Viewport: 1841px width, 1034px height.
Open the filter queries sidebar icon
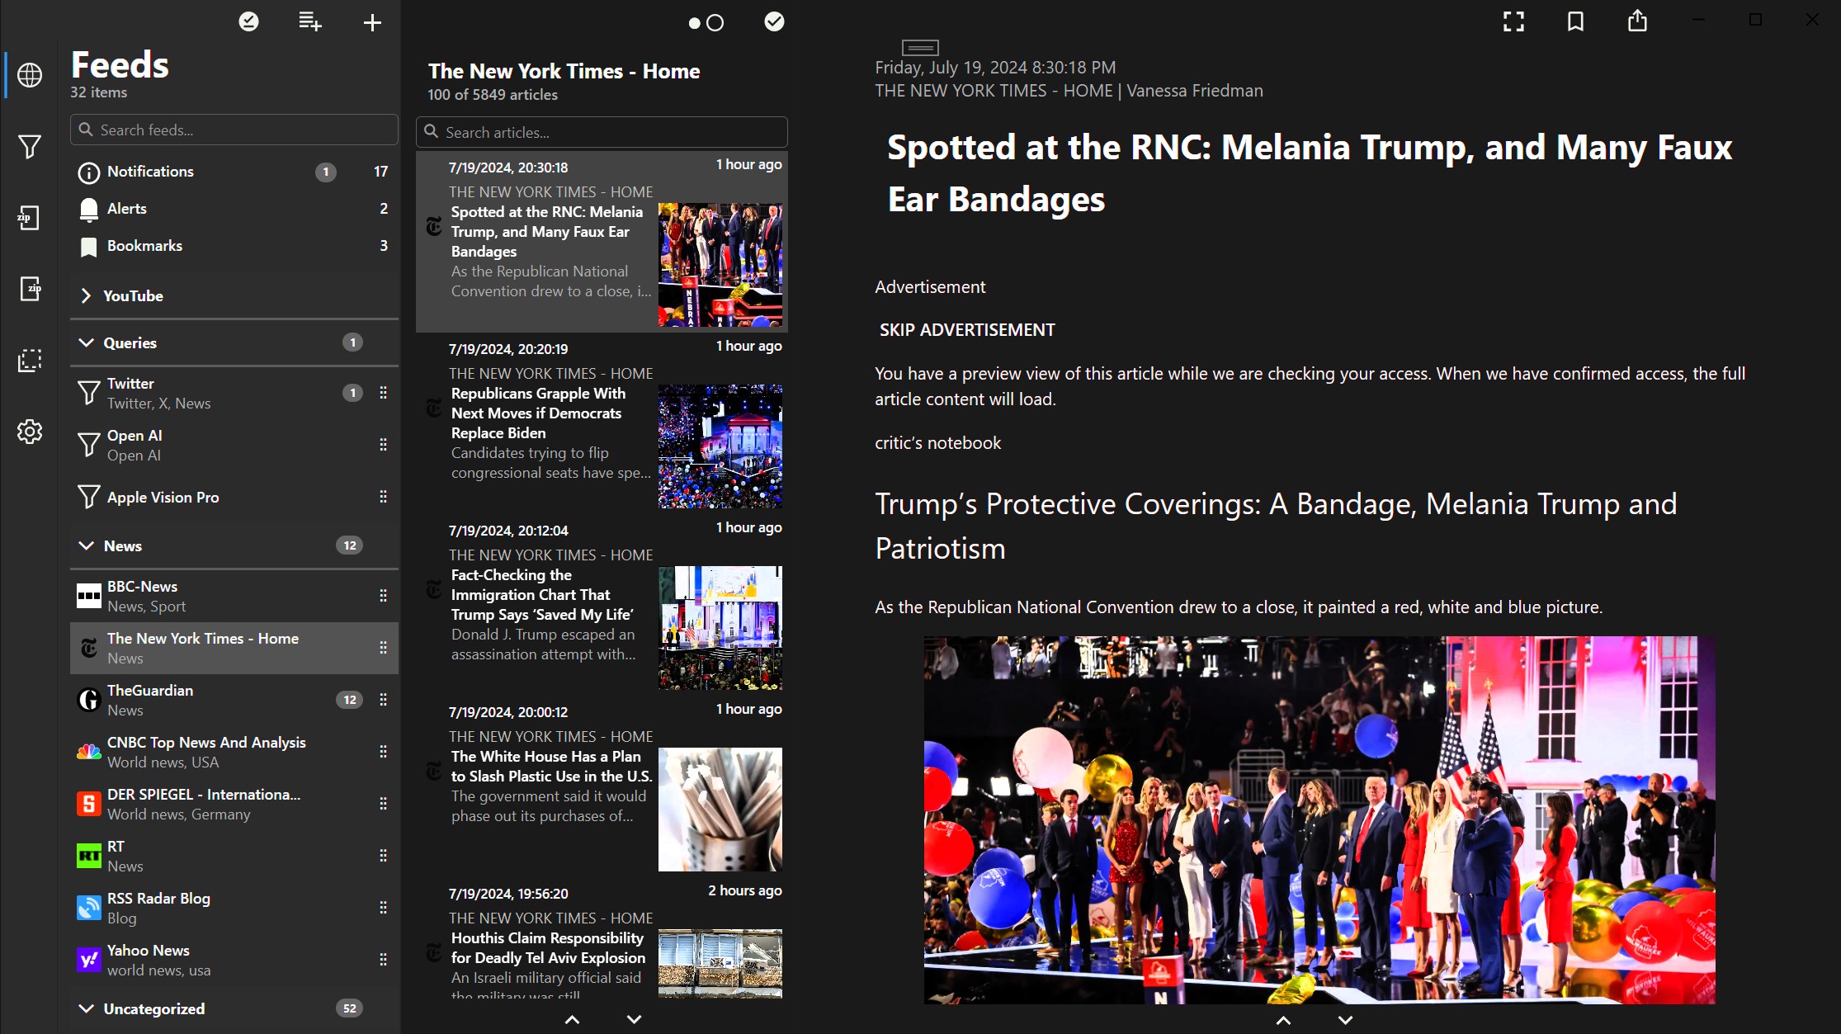[30, 147]
